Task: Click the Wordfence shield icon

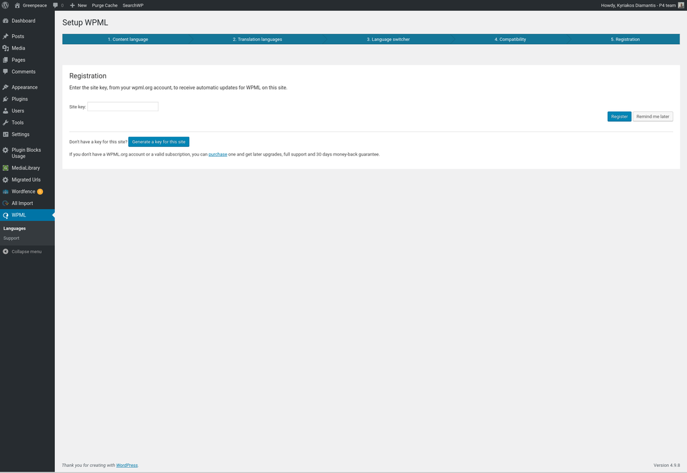Action: coord(5,192)
